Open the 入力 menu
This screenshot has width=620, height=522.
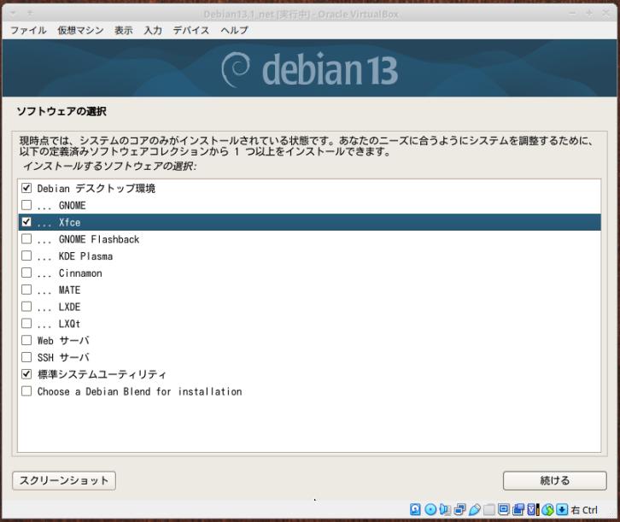(153, 30)
